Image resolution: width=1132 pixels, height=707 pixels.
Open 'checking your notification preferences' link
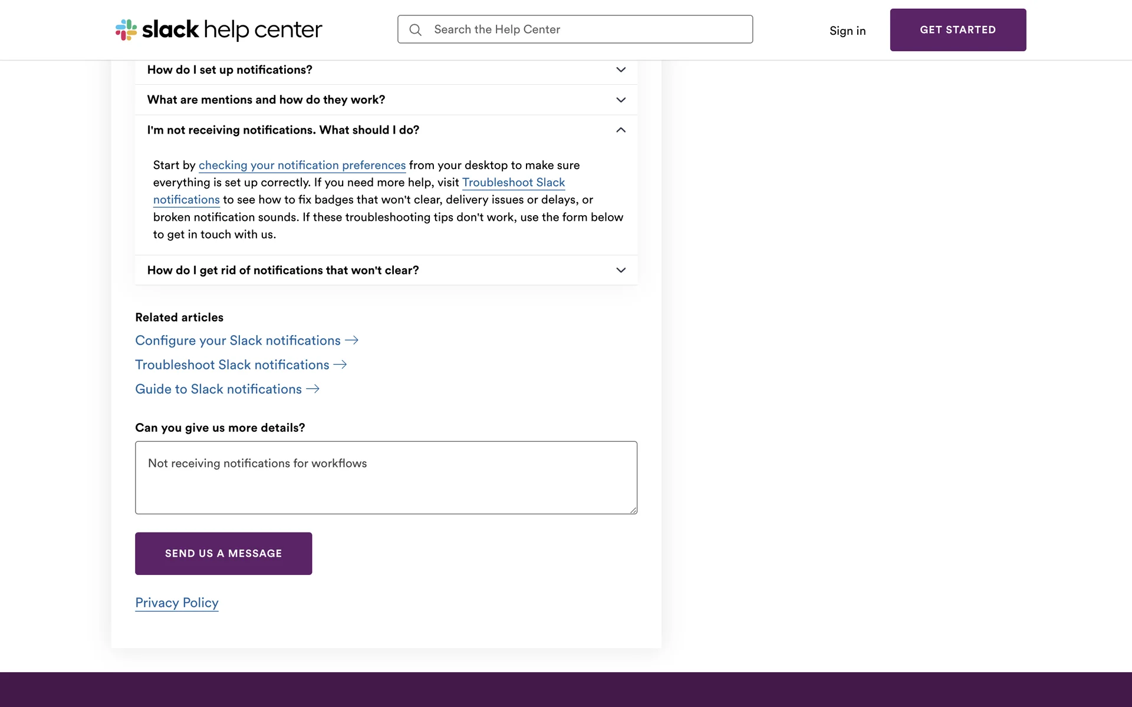(x=302, y=166)
